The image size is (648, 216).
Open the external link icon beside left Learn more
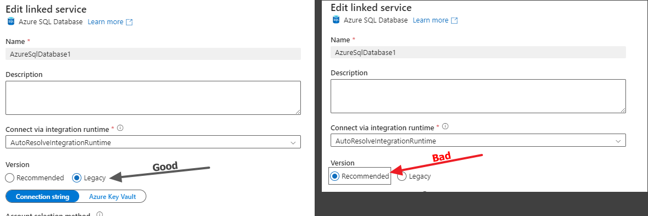click(x=129, y=23)
